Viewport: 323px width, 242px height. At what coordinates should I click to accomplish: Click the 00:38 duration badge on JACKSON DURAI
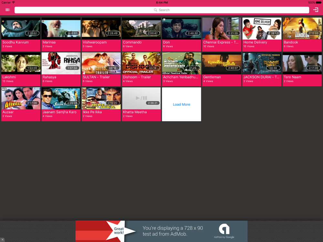point(273,68)
